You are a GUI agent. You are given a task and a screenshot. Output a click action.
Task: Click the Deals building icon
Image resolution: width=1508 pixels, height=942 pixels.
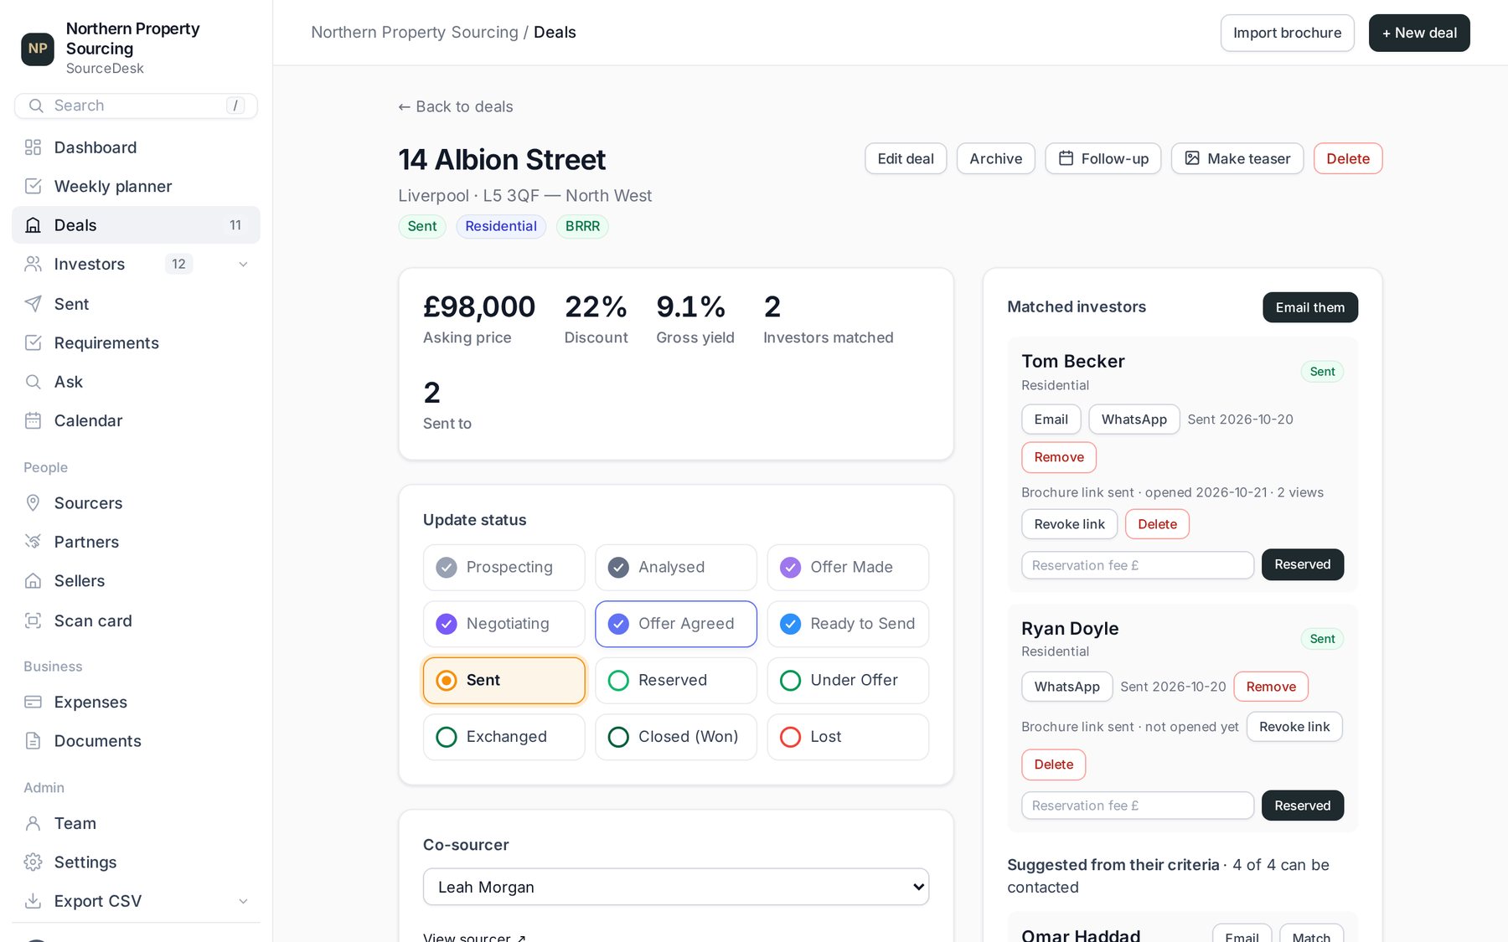pyautogui.click(x=34, y=225)
